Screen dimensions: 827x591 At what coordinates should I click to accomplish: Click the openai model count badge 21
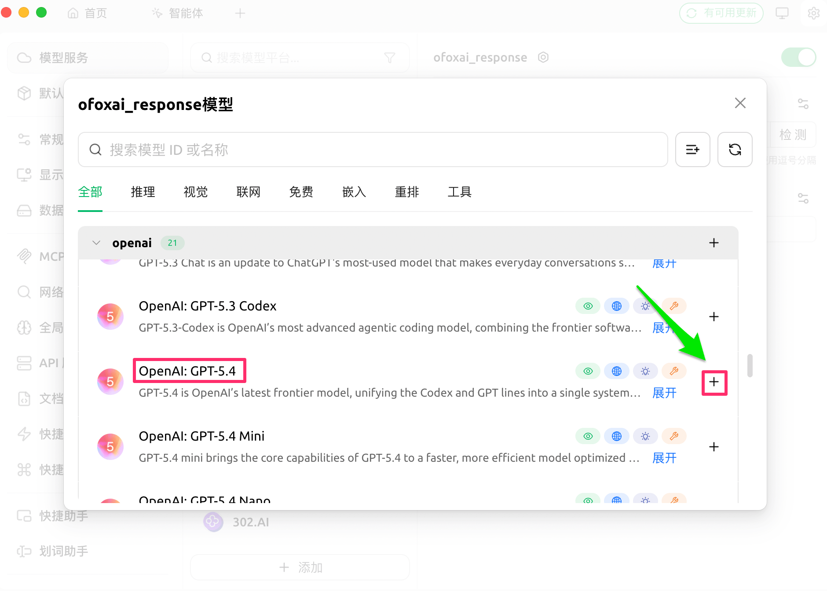coord(172,243)
